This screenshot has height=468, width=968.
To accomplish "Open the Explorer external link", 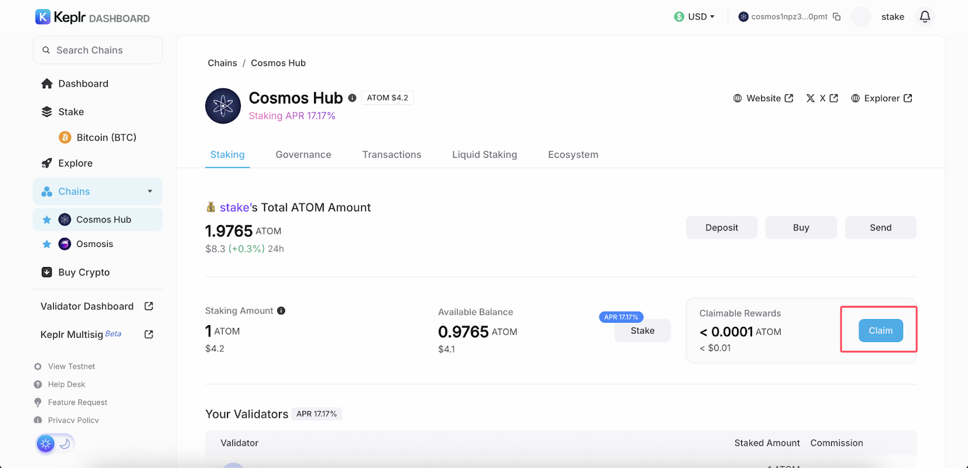I will (881, 99).
